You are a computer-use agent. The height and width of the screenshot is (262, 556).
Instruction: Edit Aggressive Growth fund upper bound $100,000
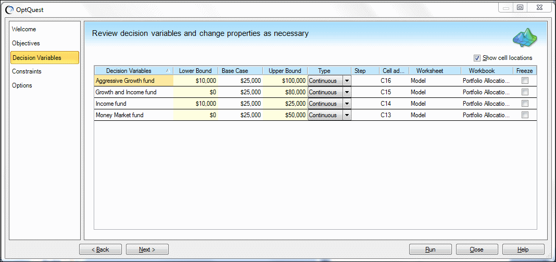coord(285,81)
